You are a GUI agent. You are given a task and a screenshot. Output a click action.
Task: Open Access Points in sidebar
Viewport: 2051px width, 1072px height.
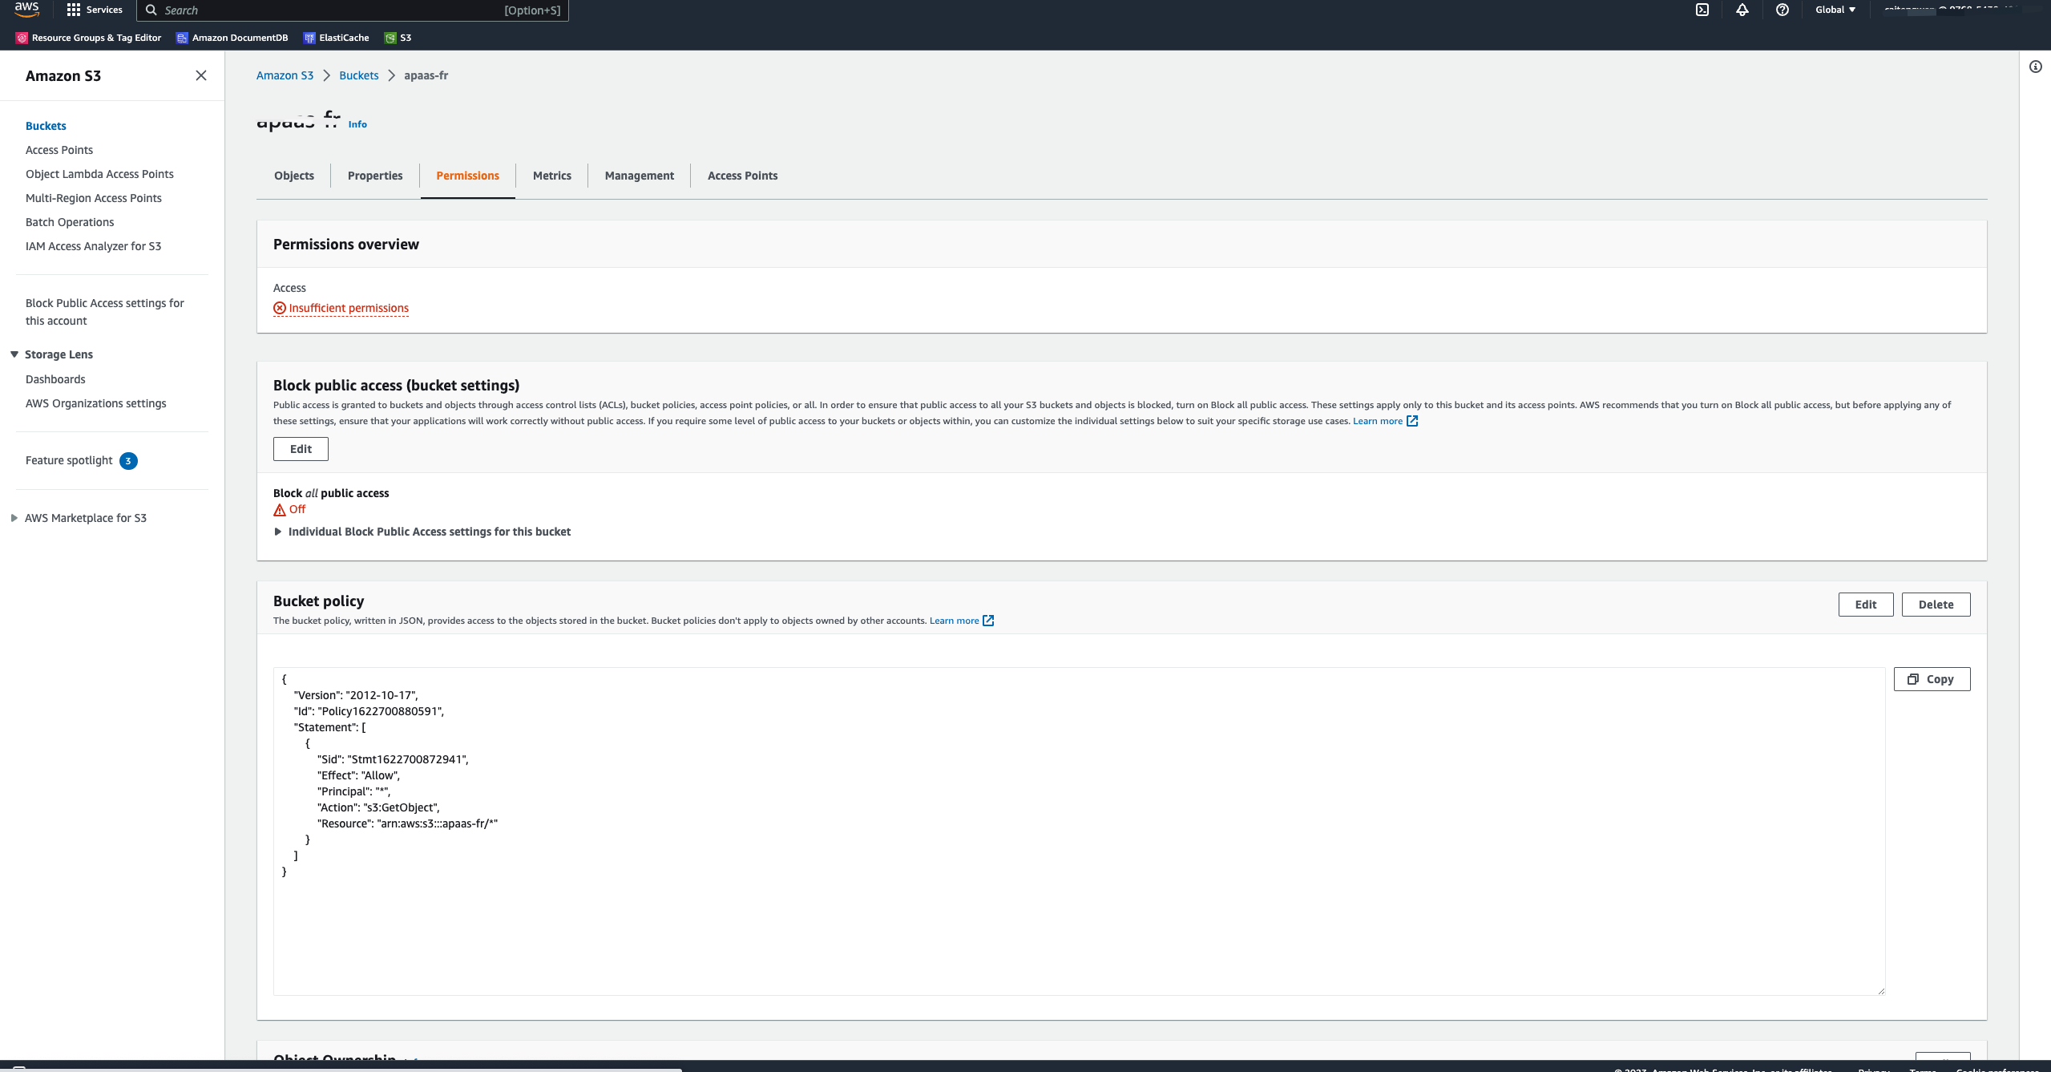pos(59,150)
